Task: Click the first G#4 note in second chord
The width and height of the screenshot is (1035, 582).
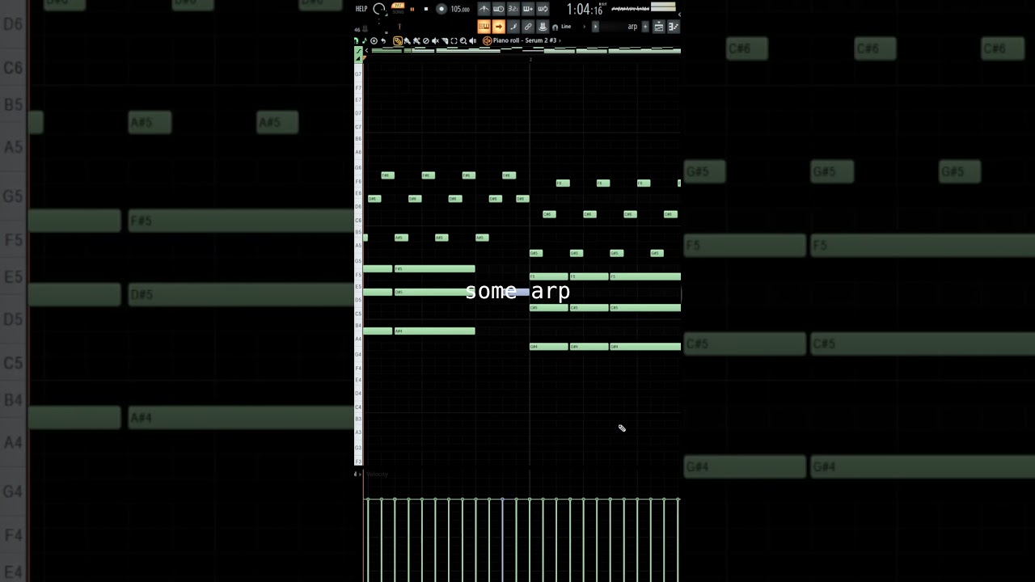Action: [x=549, y=347]
